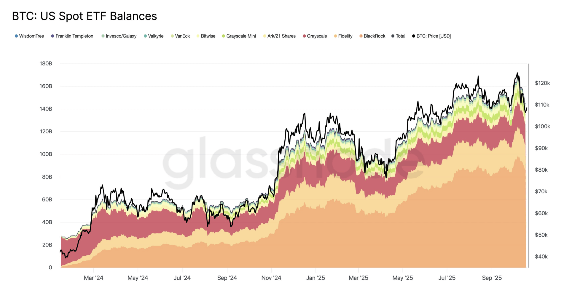Click the $120k price axis label
The height and width of the screenshot is (297, 580).
tap(542, 83)
